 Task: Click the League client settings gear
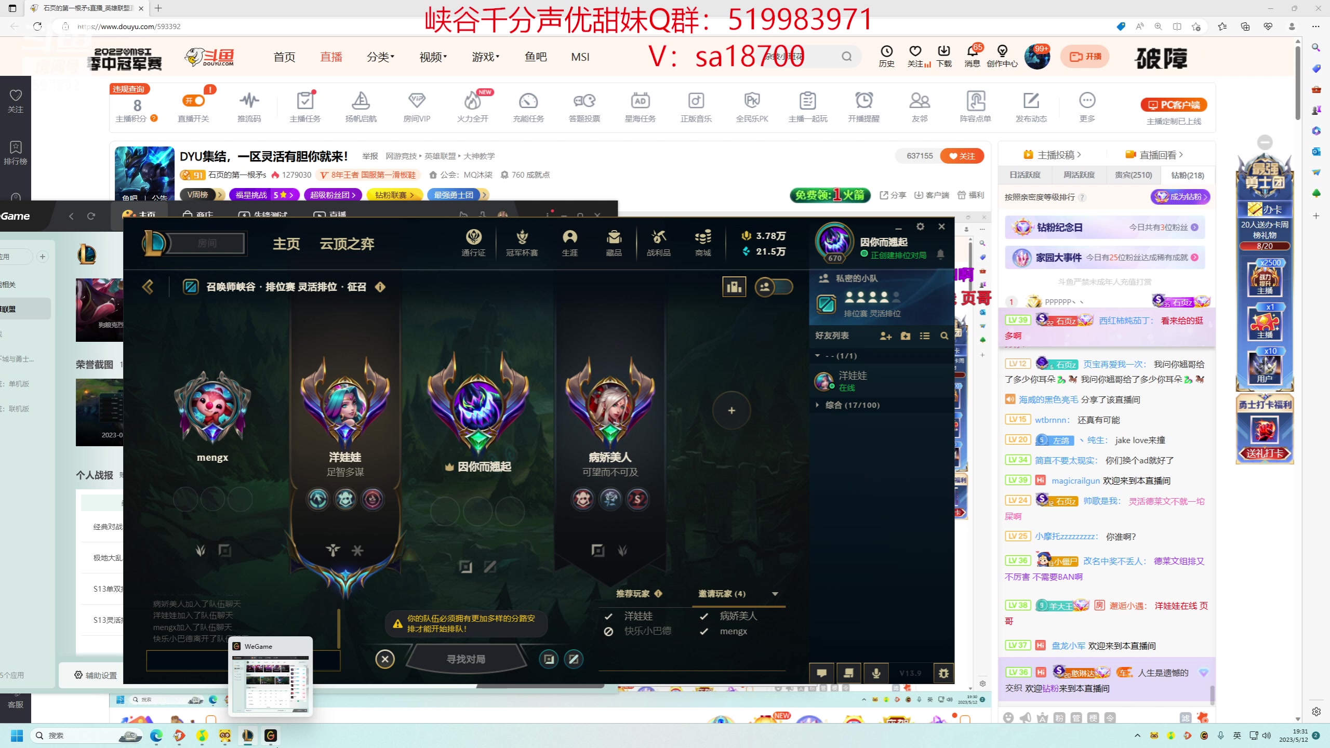click(920, 226)
